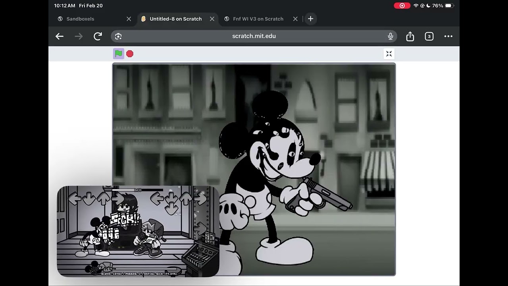Close the Sandboxels tab
This screenshot has height=286, width=508.
129,19
